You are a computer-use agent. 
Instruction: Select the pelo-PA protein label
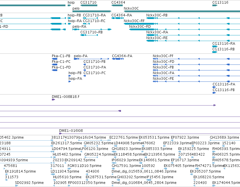[x=81, y=56]
